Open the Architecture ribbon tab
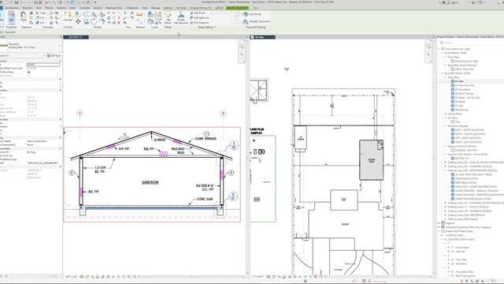This screenshot has height=284, width=504. 12,8
